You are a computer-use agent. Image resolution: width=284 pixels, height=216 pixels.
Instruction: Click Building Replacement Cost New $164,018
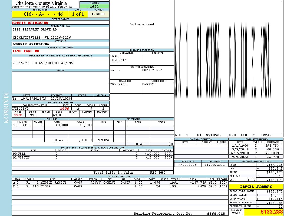tap(216, 214)
